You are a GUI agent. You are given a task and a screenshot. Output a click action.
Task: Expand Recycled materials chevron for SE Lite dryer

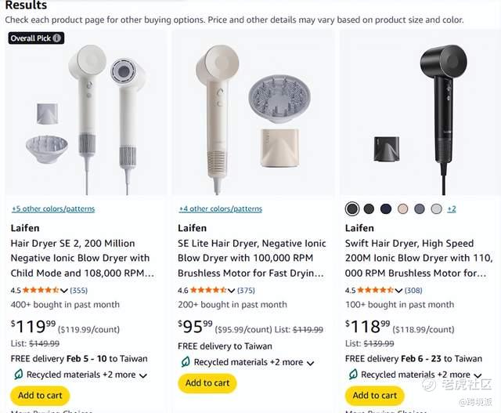311,363
